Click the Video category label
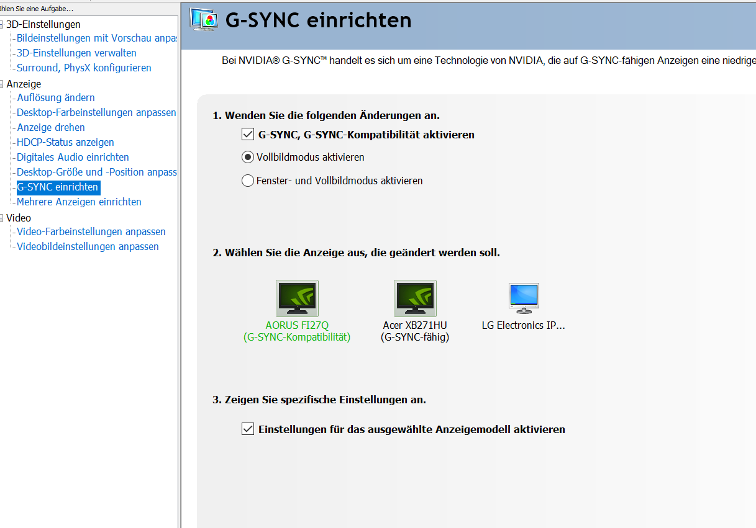The height and width of the screenshot is (528, 756). click(19, 218)
